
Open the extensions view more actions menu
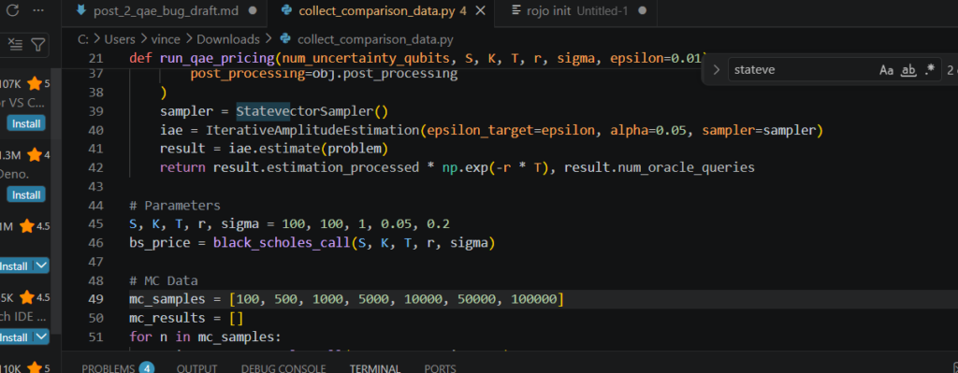[37, 10]
